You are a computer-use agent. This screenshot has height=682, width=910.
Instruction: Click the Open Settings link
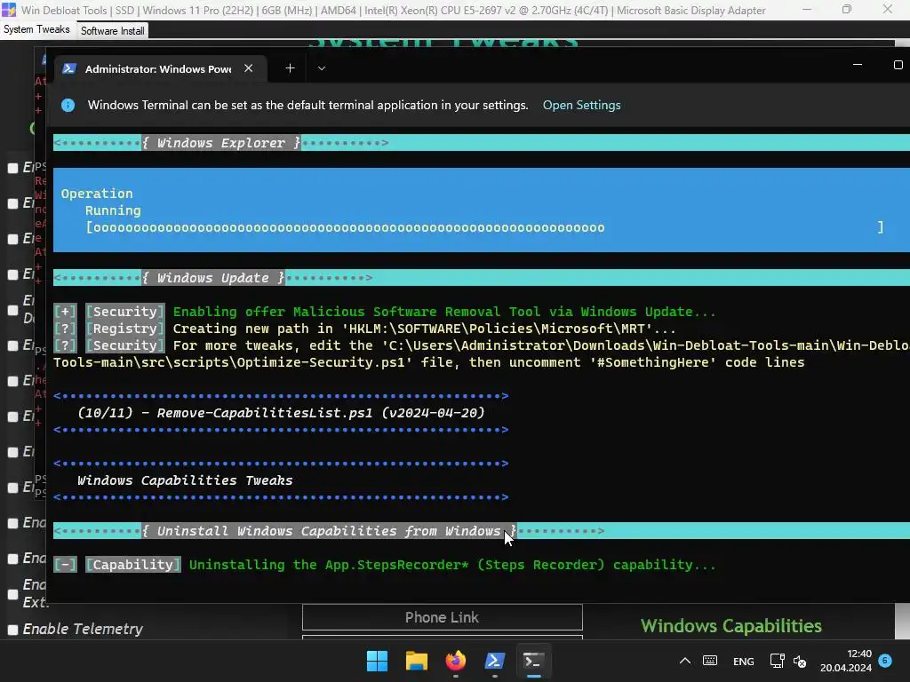pos(581,105)
